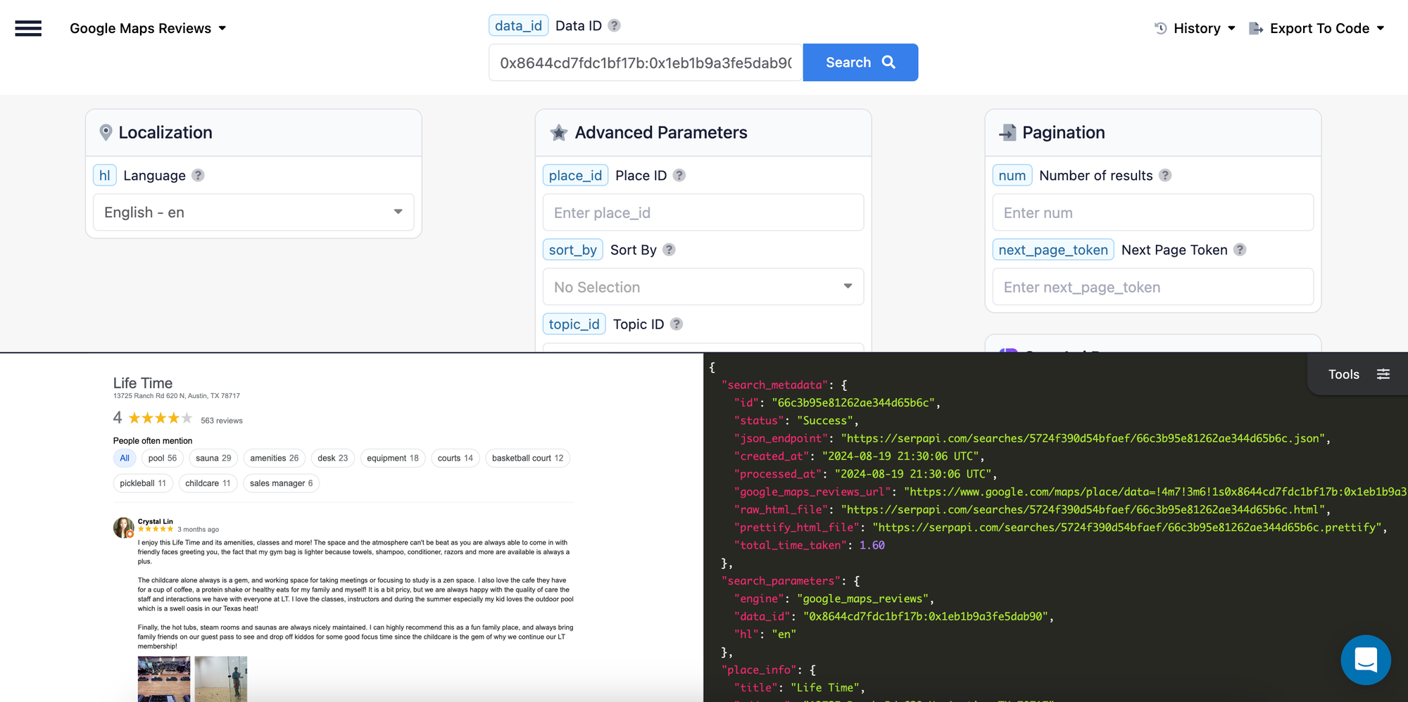This screenshot has width=1408, height=702.
Task: Open the hamburger navigation menu
Action: coord(28,28)
